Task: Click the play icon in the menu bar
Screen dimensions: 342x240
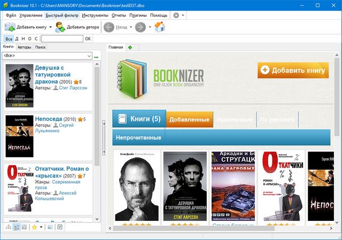Action: click(x=177, y=15)
